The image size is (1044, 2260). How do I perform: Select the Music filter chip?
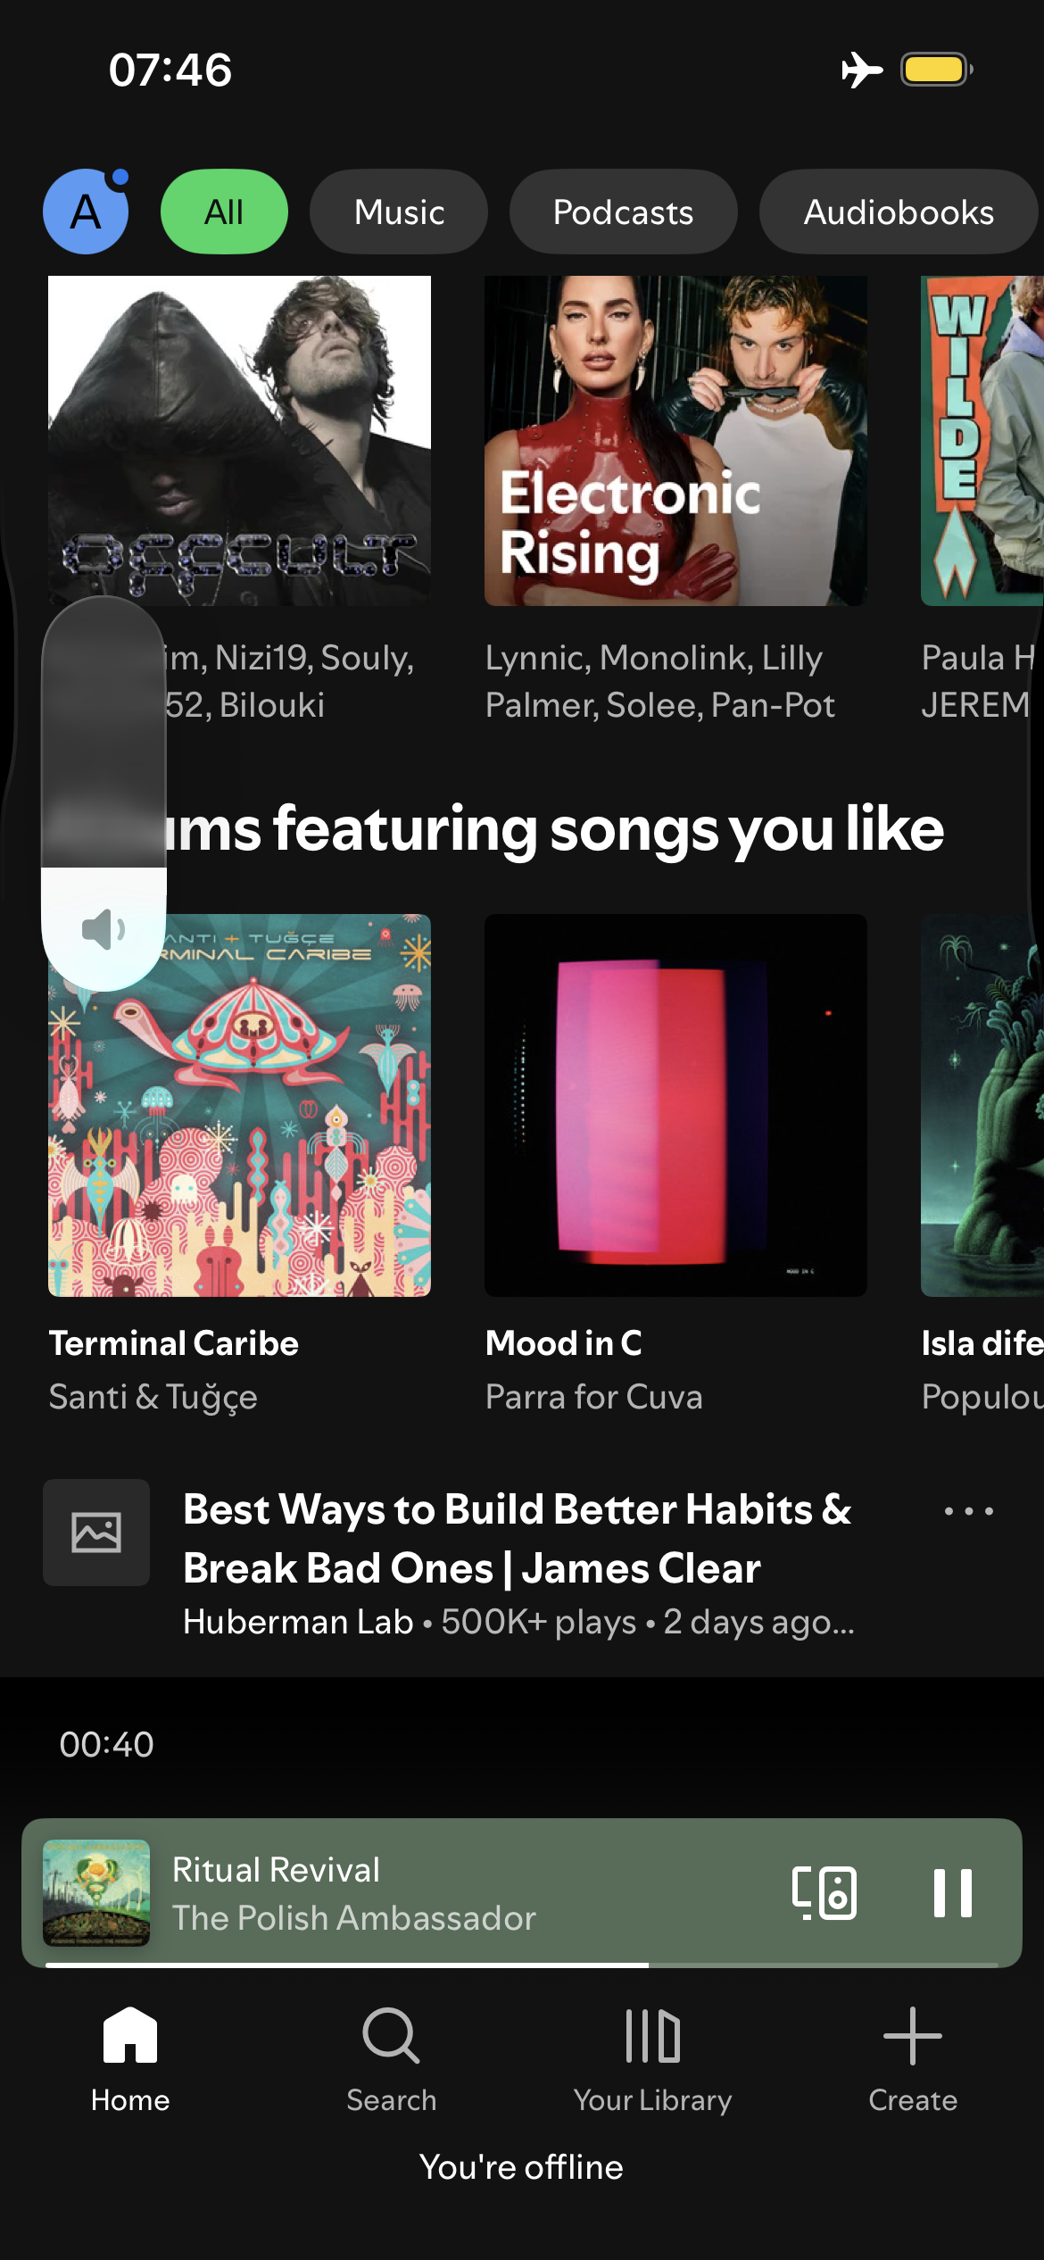click(x=399, y=212)
